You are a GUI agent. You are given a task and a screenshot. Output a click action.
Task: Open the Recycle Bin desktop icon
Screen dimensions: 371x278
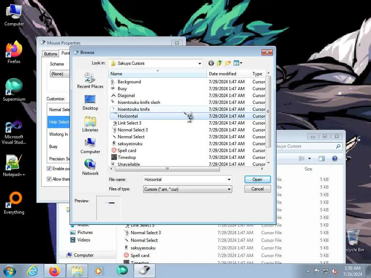(353, 240)
